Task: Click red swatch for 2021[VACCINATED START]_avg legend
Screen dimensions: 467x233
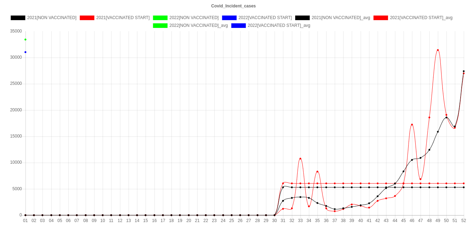Action: (381, 18)
